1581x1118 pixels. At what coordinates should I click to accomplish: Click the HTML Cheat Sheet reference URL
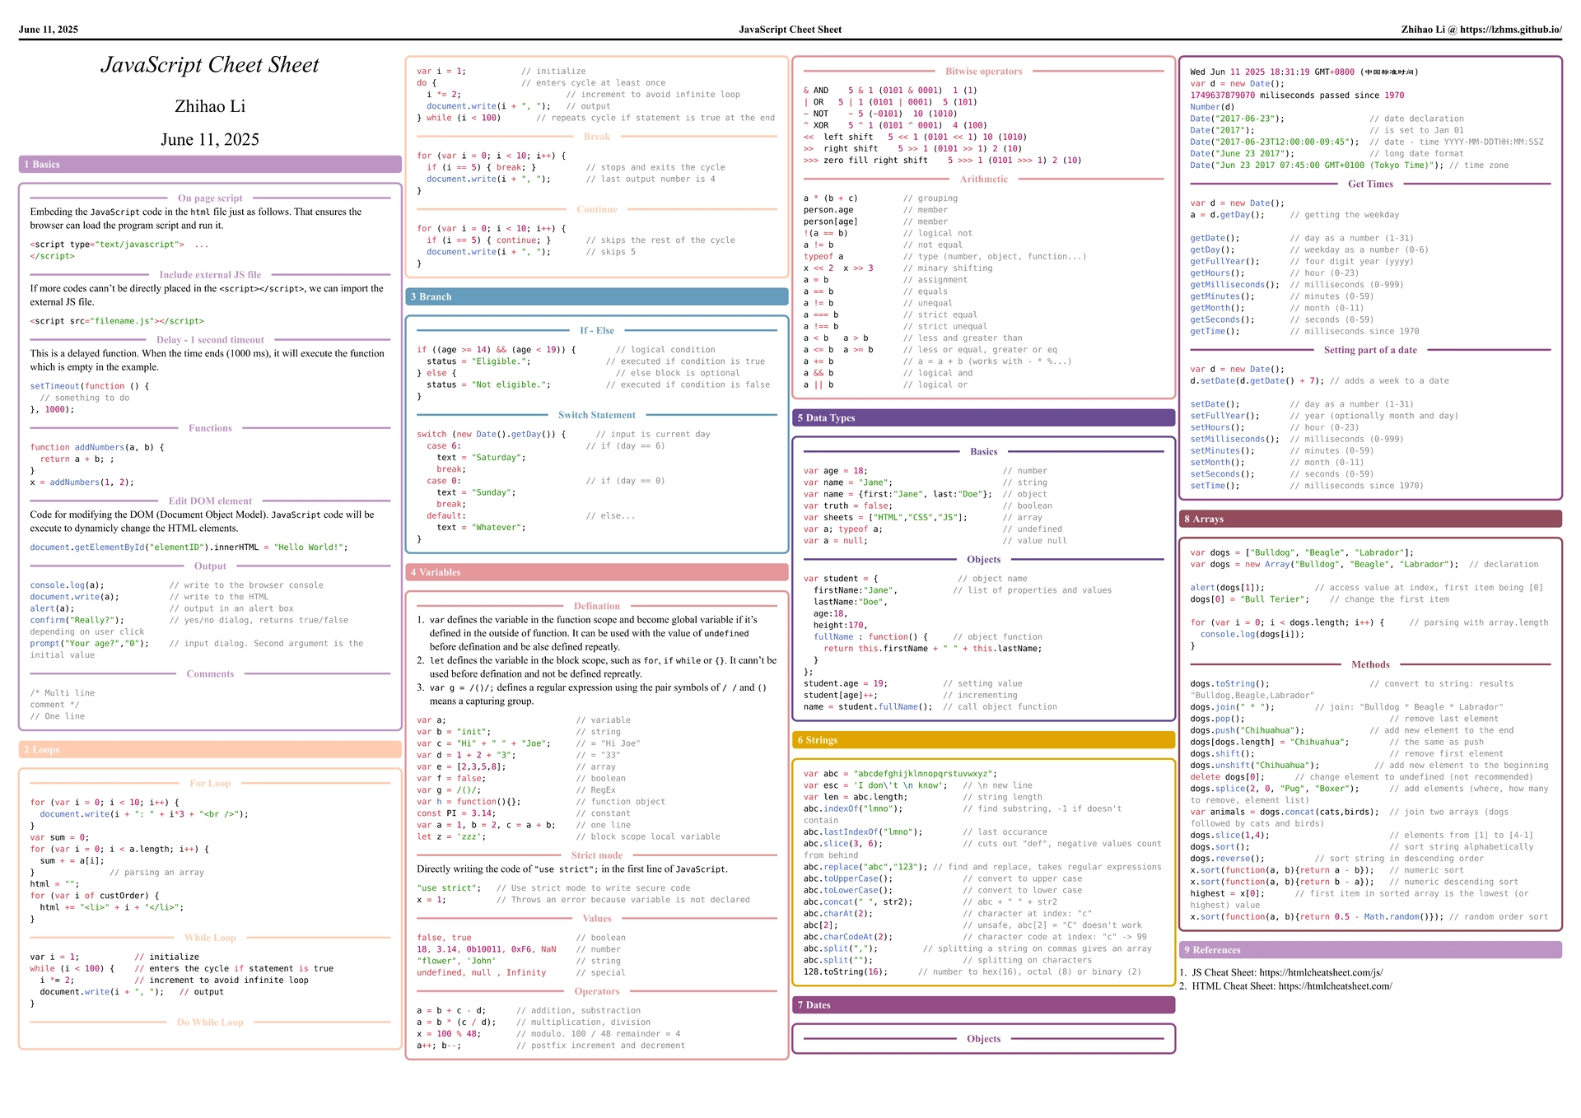1335,985
